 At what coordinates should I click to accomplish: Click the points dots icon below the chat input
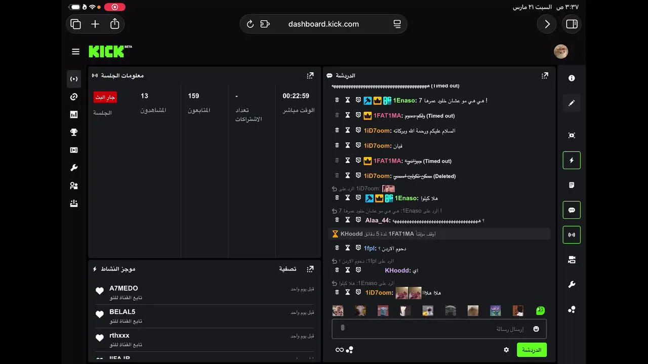(349, 350)
